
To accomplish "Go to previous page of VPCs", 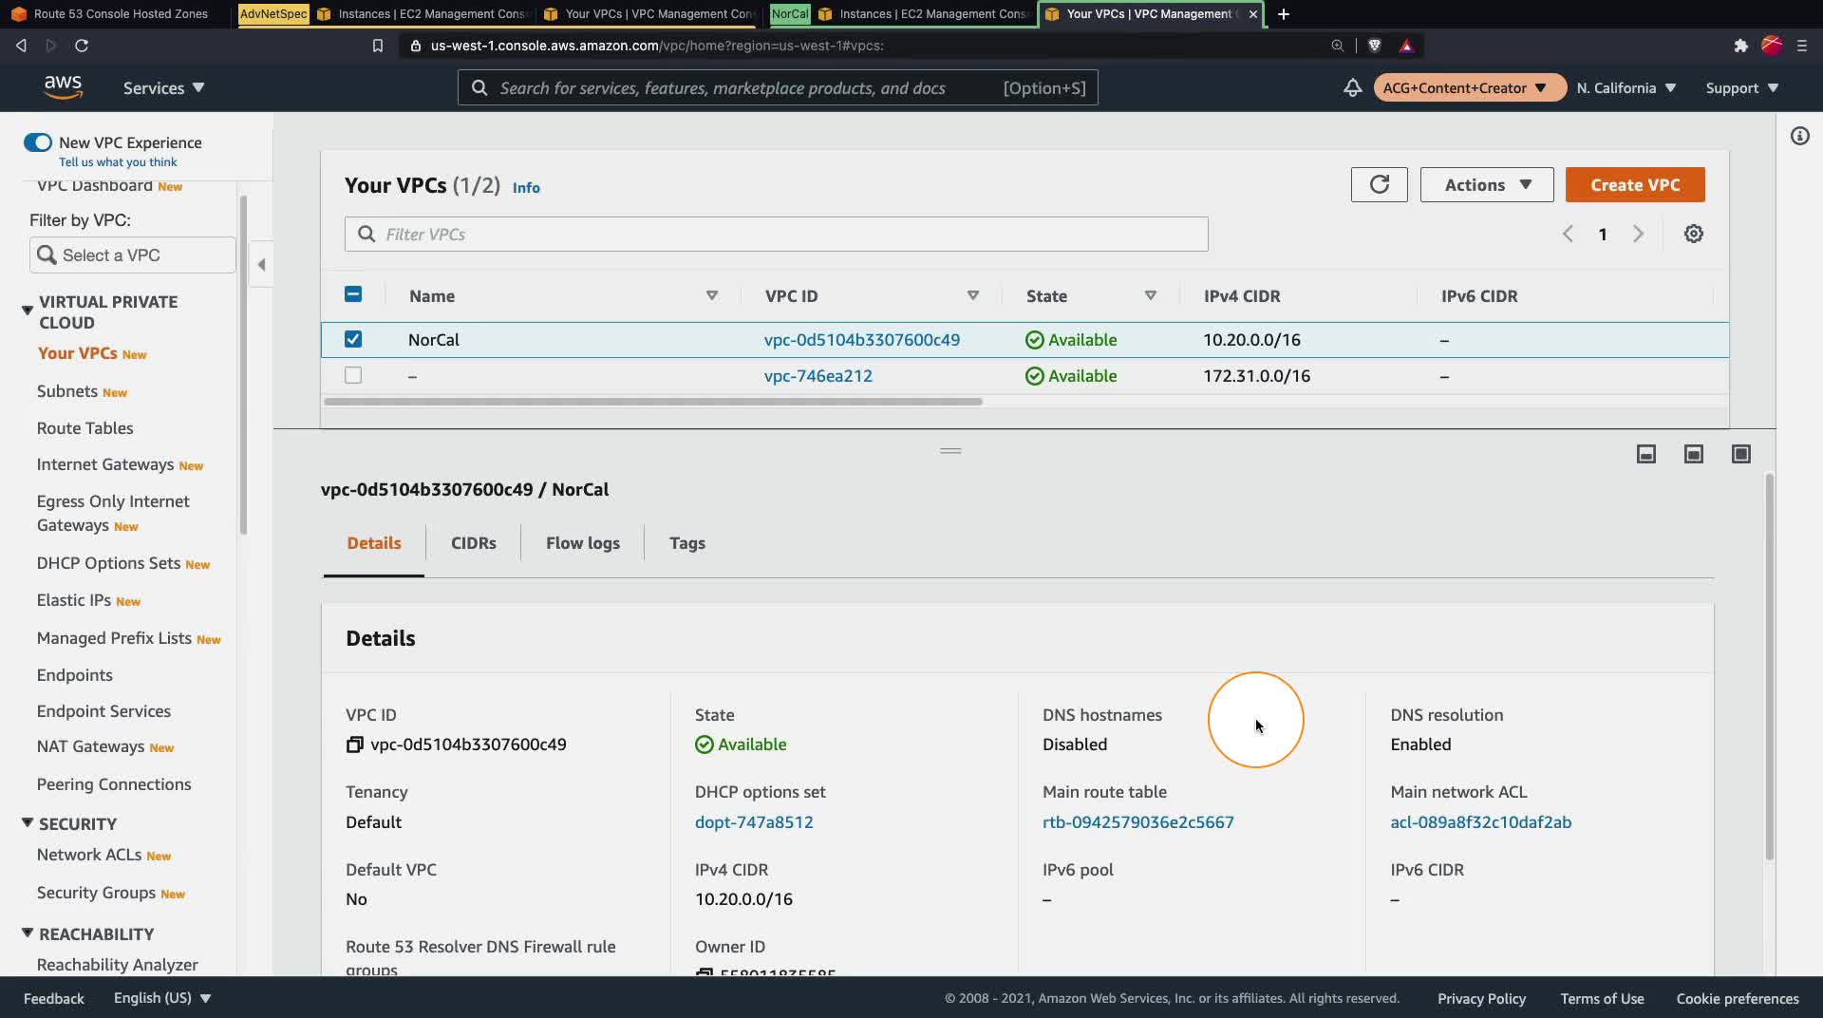I will (x=1568, y=234).
